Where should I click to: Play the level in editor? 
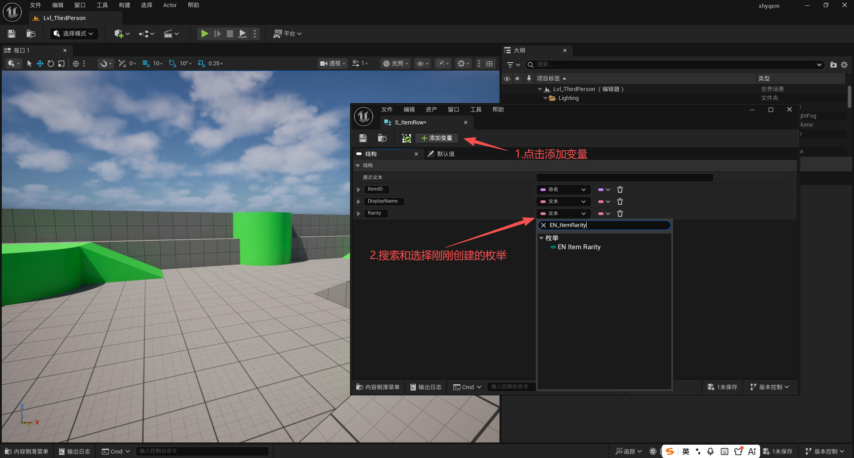pos(205,34)
